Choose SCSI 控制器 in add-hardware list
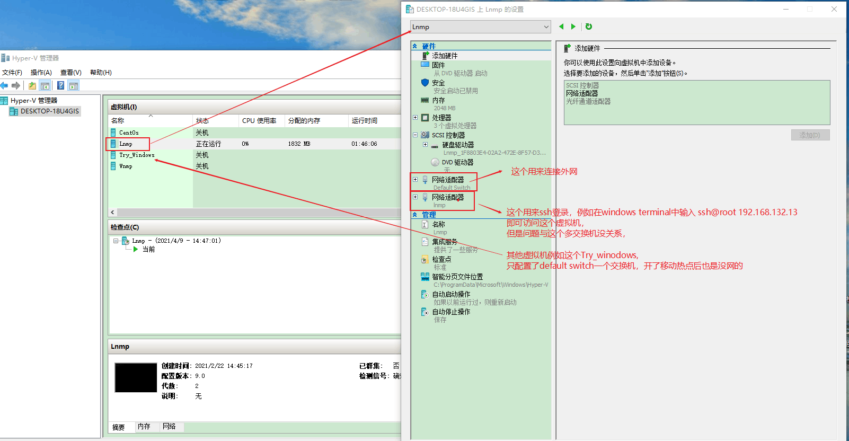 click(x=582, y=85)
